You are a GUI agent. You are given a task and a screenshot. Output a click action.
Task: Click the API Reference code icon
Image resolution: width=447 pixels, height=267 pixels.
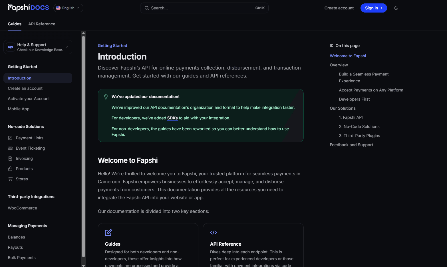pyautogui.click(x=214, y=233)
